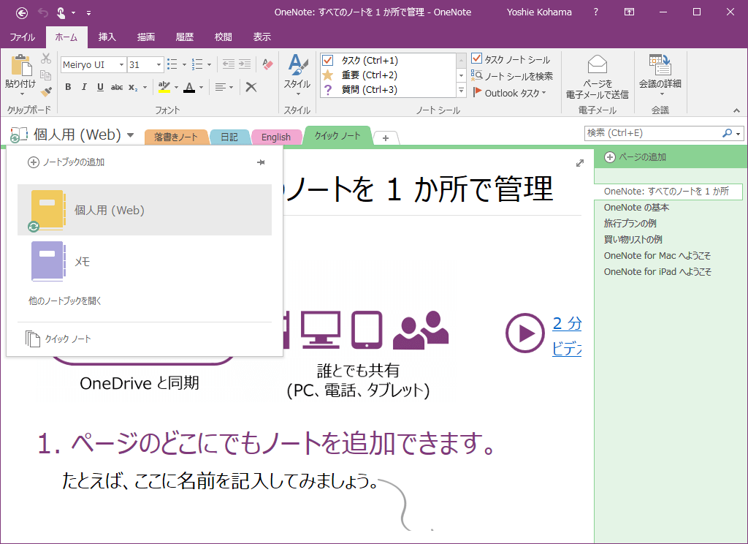
Task: Click the 検索 (Ctrl+E) search field
Action: [x=652, y=133]
